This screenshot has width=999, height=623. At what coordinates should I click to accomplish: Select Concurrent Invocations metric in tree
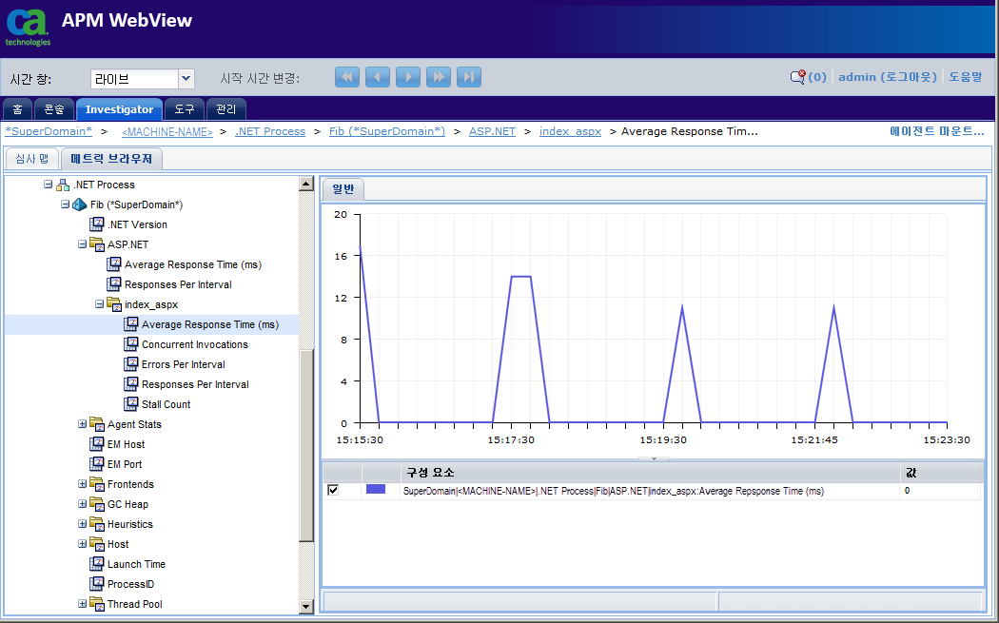(194, 344)
